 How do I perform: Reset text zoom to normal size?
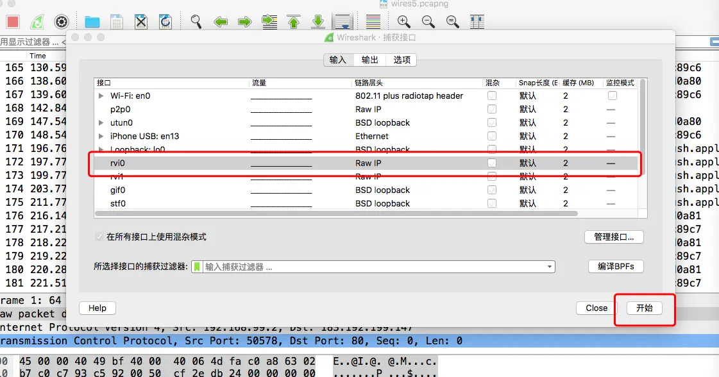(x=453, y=22)
